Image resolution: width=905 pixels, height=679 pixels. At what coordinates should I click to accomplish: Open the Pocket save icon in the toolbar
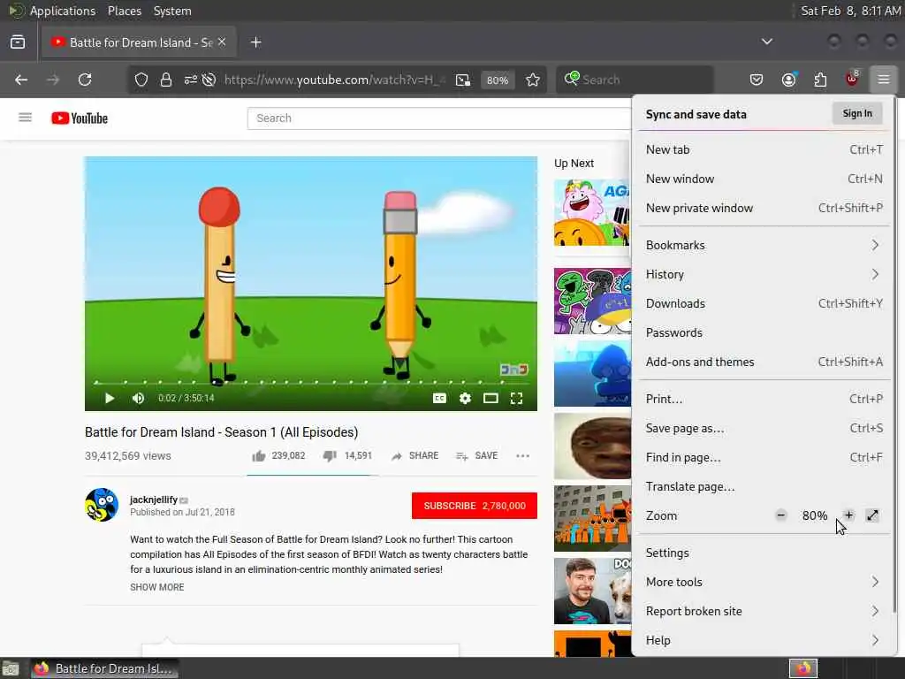pyautogui.click(x=757, y=80)
